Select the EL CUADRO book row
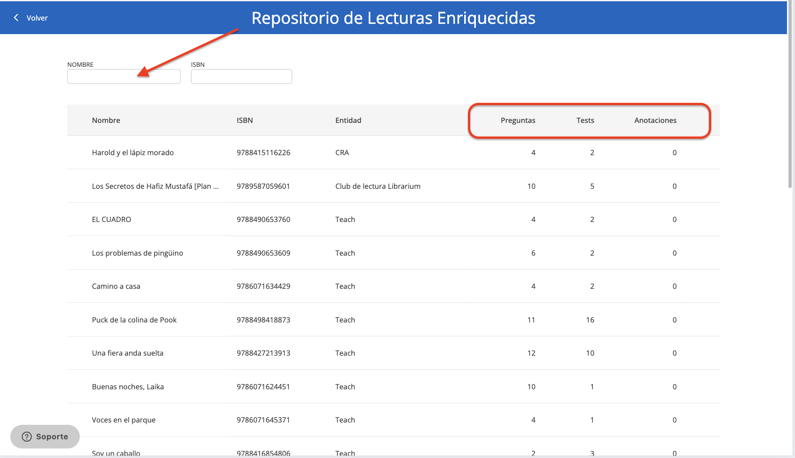This screenshot has width=795, height=458. [394, 220]
